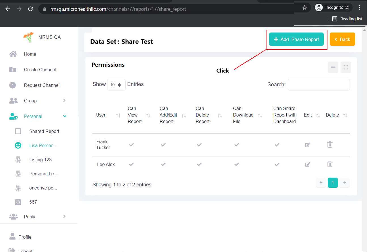Viewport: 368px width, 252px height.
Task: Click the spiral icon beside onedrive pe...
Action: click(18, 188)
